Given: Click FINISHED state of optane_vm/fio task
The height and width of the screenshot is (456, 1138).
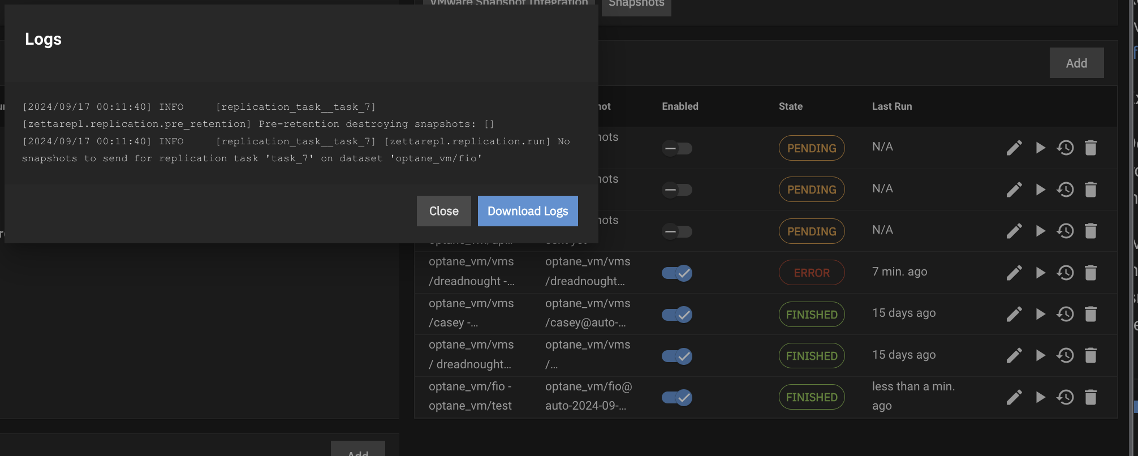Looking at the screenshot, I should point(811,397).
